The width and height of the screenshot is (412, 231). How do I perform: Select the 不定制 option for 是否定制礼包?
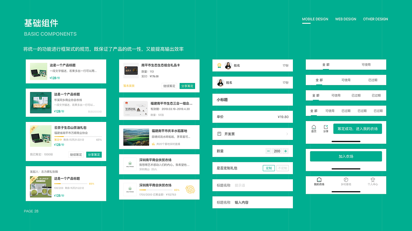pyautogui.click(x=282, y=168)
